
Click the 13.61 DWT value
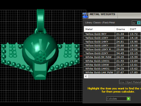point(134,65)
